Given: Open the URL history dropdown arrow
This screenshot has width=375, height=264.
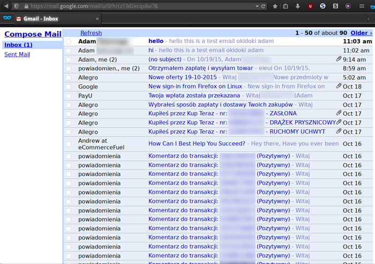Looking at the screenshot, I should [257, 6].
